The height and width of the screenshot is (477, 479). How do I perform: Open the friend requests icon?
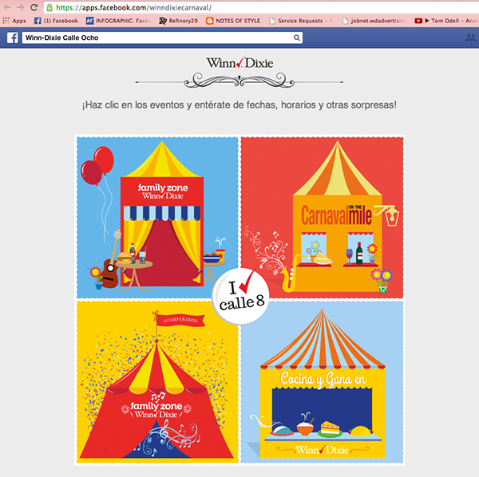(470, 37)
